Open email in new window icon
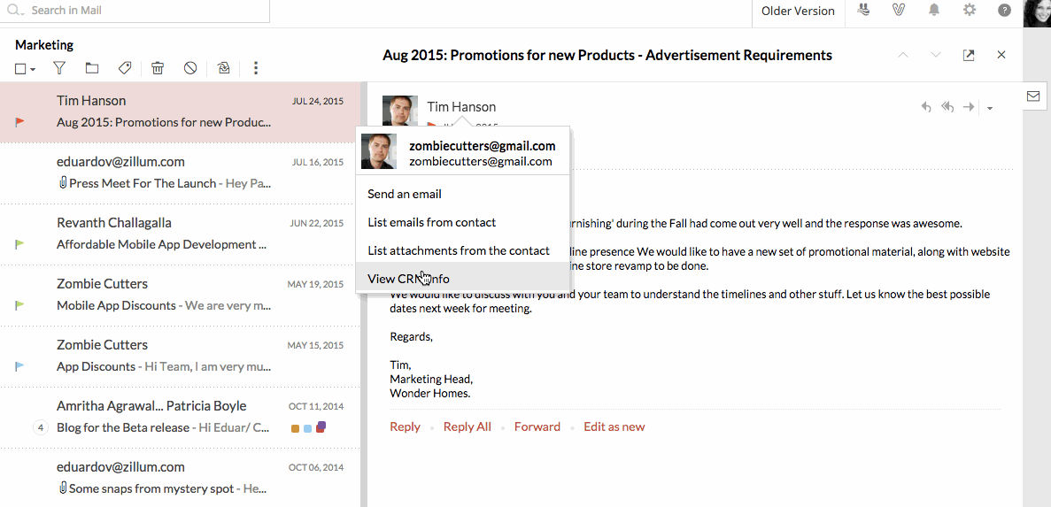1051x507 pixels. tap(969, 55)
